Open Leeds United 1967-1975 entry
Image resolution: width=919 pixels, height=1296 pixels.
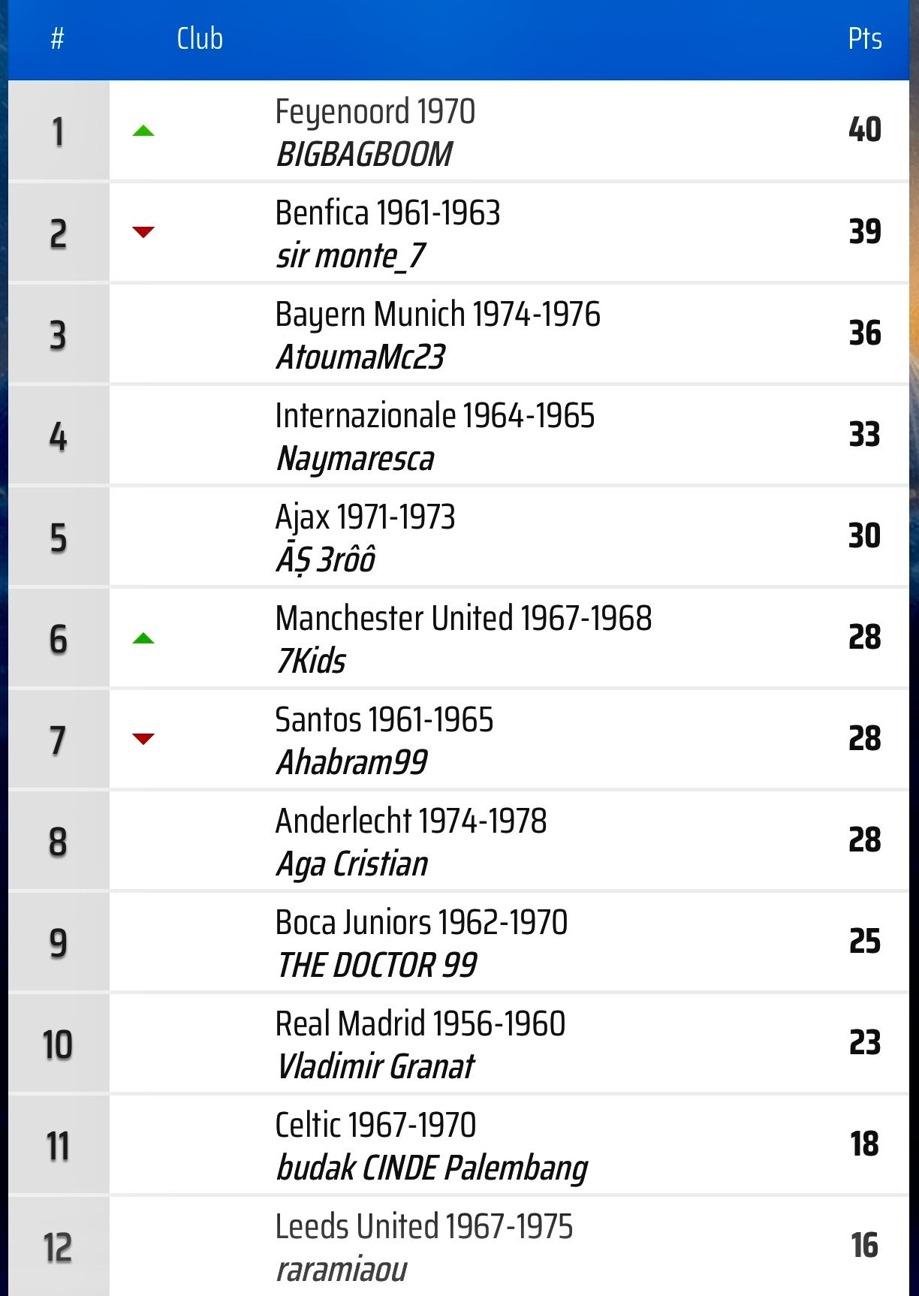(x=423, y=1227)
